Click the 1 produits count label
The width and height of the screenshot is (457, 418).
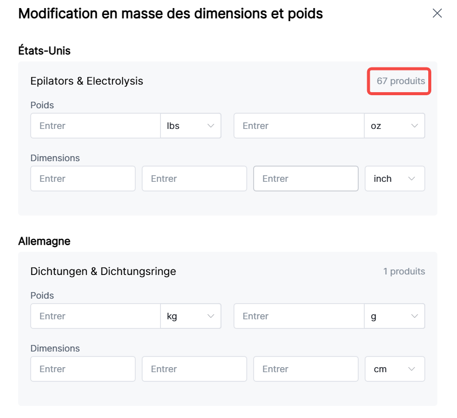(404, 271)
